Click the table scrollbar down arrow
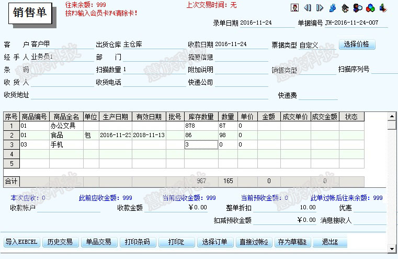 pos(392,249)
